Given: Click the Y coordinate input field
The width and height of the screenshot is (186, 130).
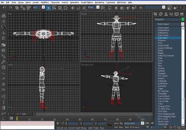Looking at the screenshot, I should point(88,123).
